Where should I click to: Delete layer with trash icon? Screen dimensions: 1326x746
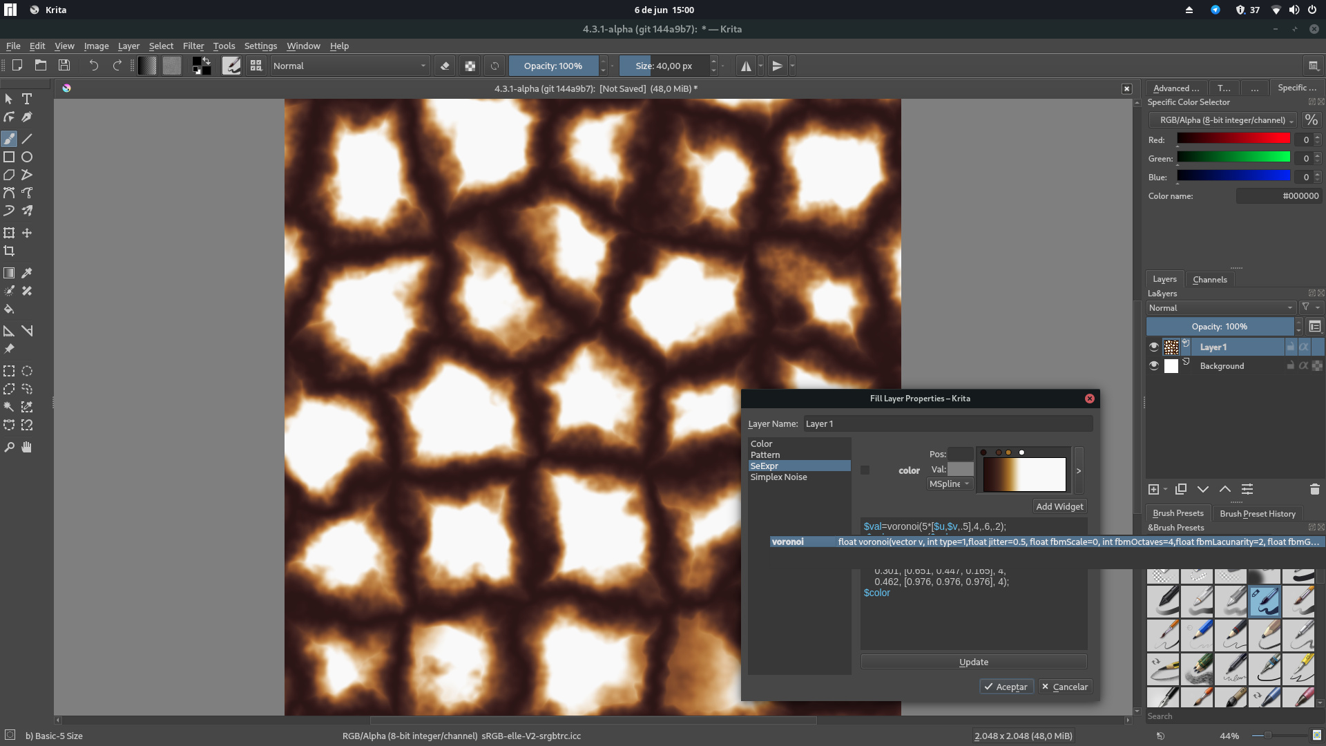click(x=1314, y=489)
